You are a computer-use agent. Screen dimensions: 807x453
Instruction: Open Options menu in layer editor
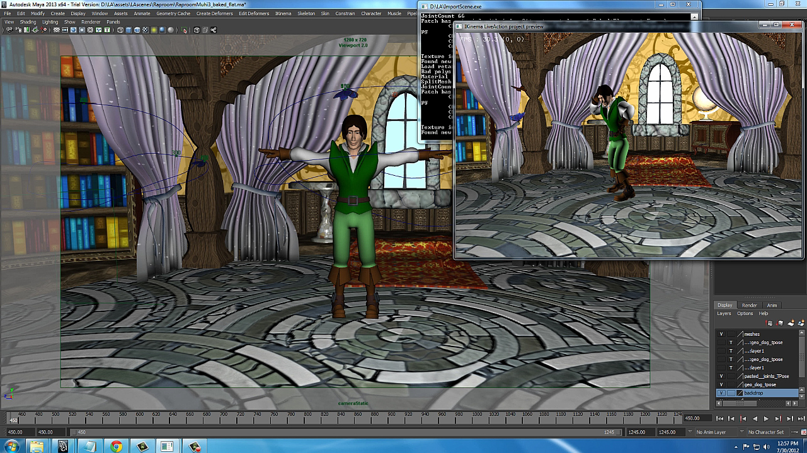(745, 313)
